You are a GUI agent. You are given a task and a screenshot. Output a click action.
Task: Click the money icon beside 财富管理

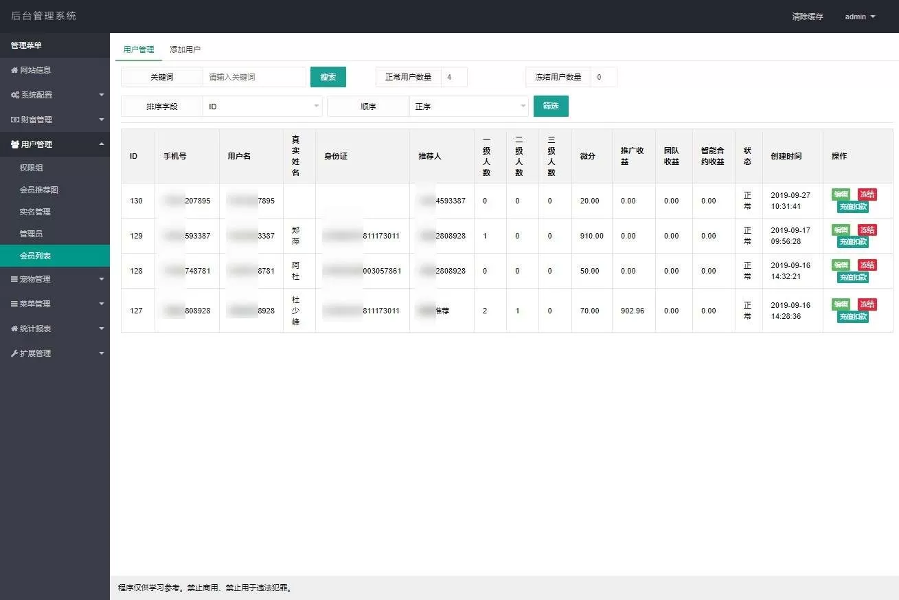(15, 120)
